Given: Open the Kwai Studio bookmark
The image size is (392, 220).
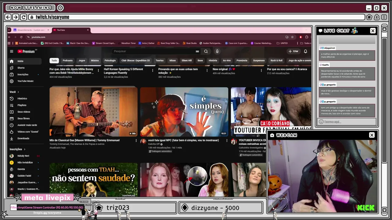Looking at the screenshot, I should (x=190, y=43).
